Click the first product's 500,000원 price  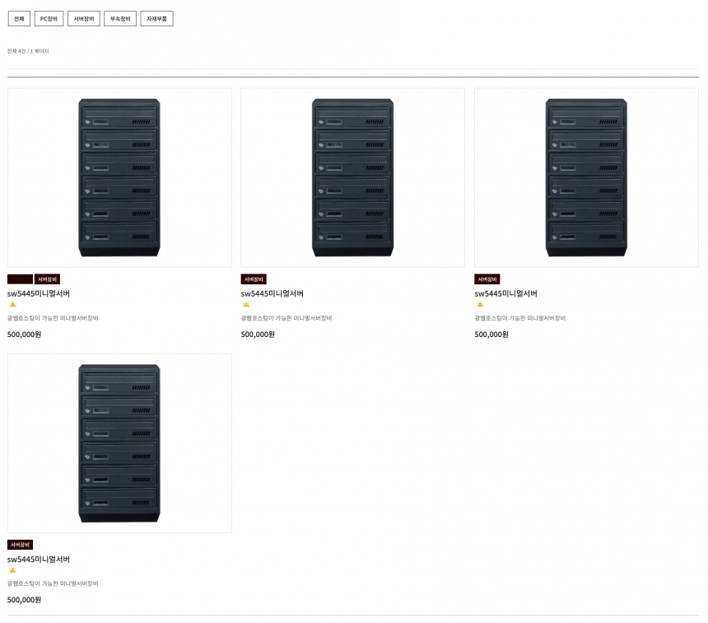tap(24, 335)
